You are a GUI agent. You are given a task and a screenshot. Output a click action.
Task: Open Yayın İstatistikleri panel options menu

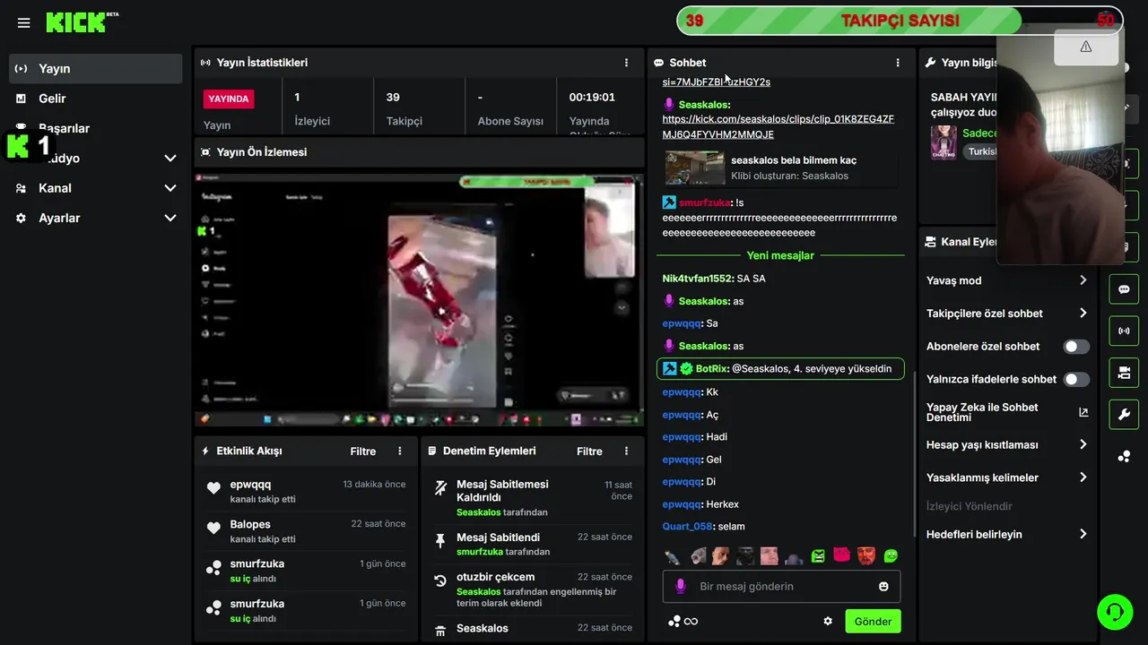[x=626, y=63]
